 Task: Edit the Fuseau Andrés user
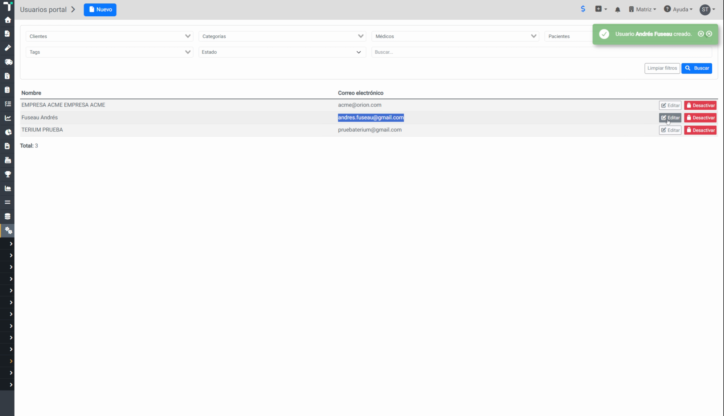(670, 118)
